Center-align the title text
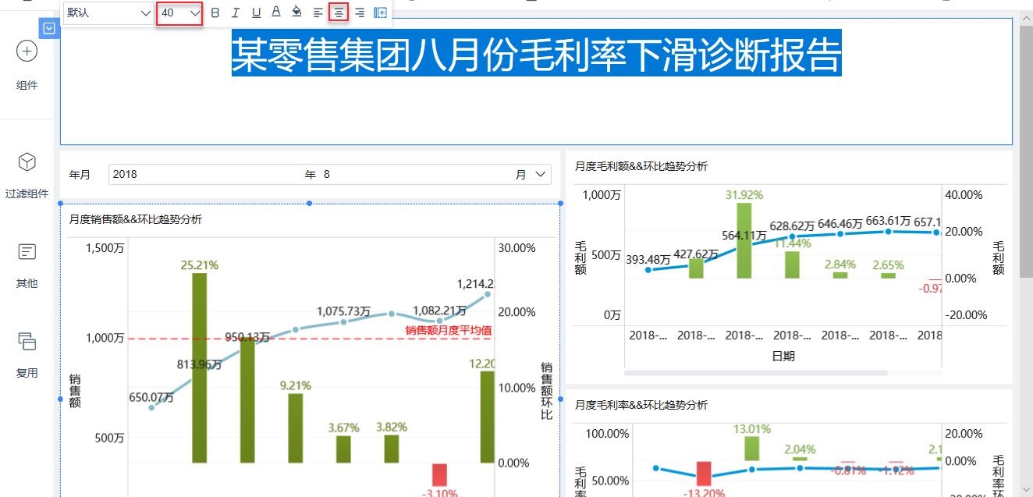The height and width of the screenshot is (497, 1033). point(339,12)
